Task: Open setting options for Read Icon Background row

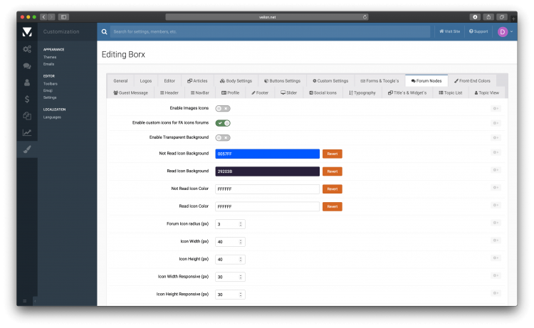Action: tap(496, 170)
